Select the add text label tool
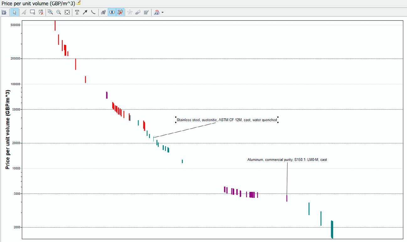Image resolution: width=407 pixels, height=242 pixels. (x=77, y=12)
